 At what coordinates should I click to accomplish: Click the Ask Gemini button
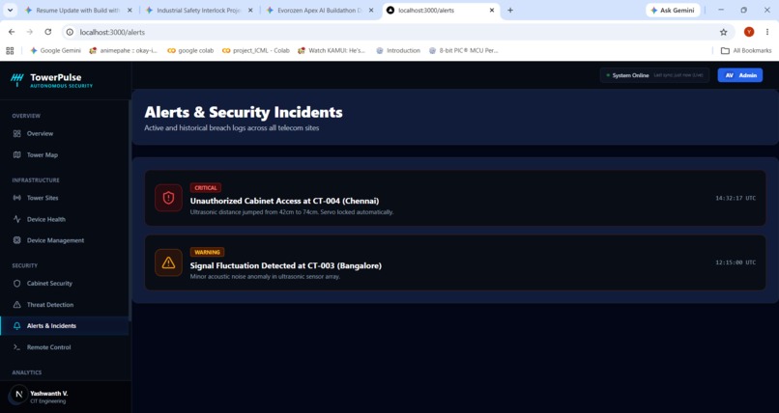point(673,10)
